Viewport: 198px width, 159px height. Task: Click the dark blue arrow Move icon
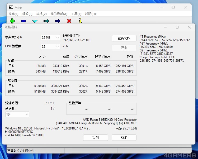click(x=58, y=21)
